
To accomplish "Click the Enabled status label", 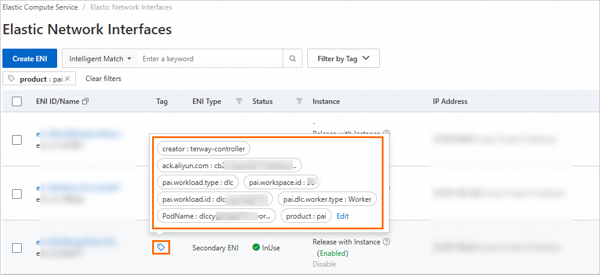I will [x=333, y=253].
